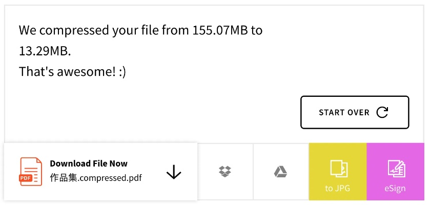
Task: Click the "START OVER" button text
Action: (x=344, y=112)
